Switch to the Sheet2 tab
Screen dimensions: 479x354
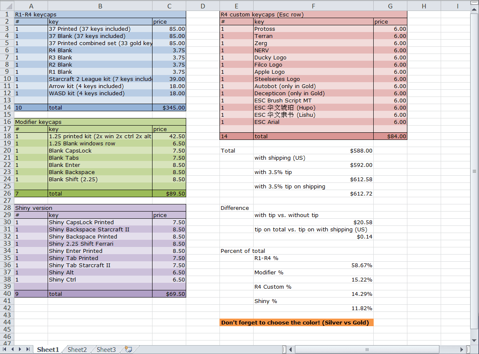(77, 349)
